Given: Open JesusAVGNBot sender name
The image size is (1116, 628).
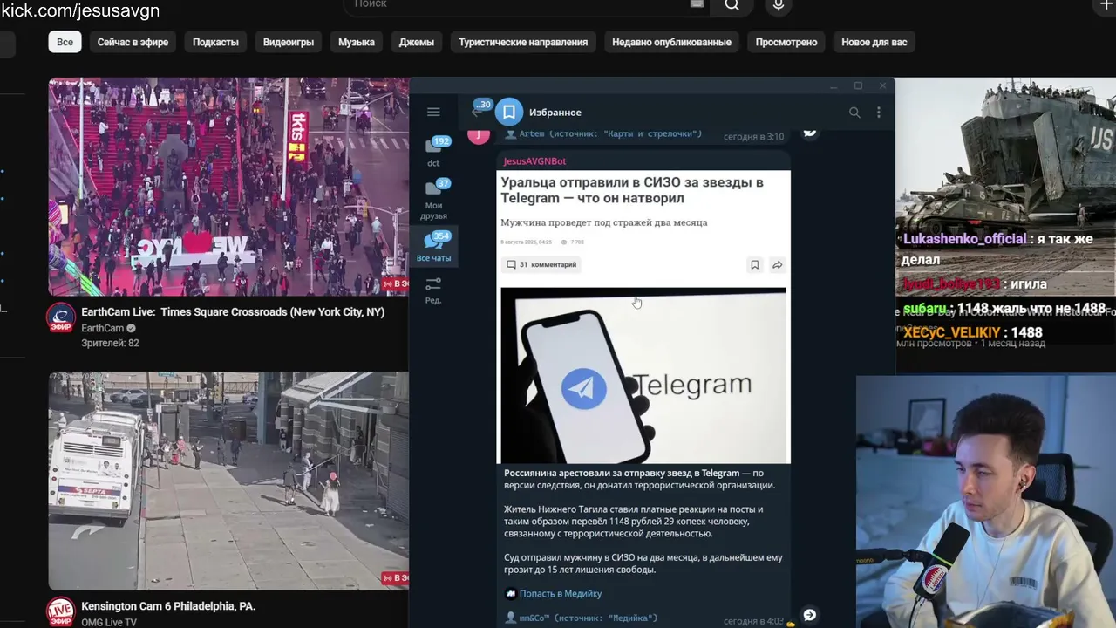Looking at the screenshot, I should [534, 161].
